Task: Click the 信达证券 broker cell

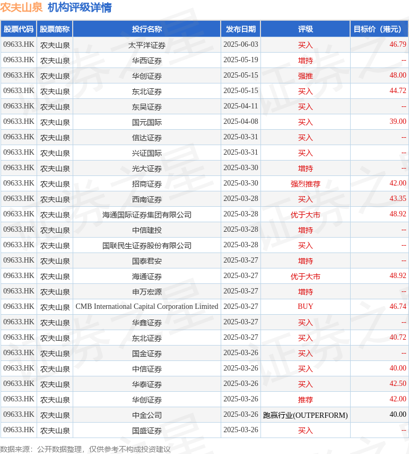Action: tap(147, 138)
